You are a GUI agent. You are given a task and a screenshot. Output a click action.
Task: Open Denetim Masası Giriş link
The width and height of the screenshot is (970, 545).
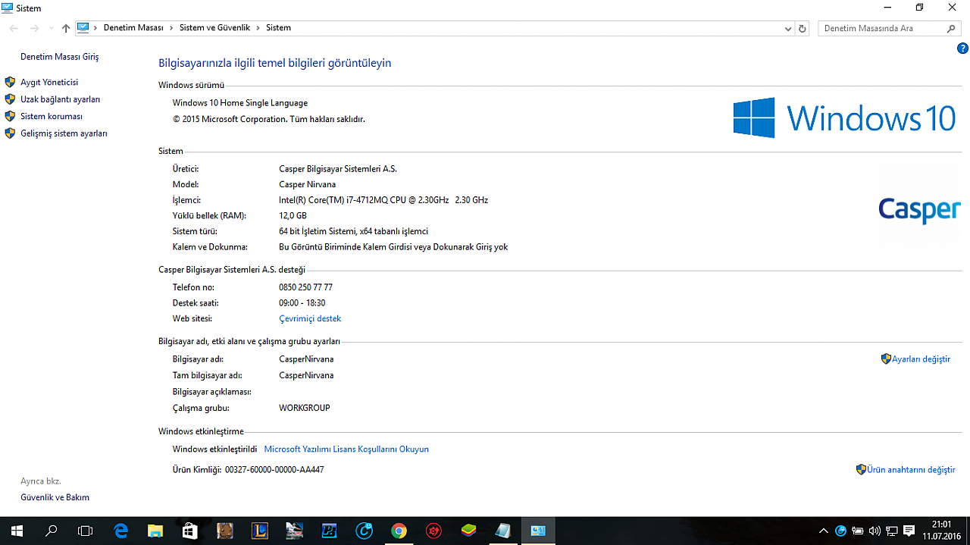coord(59,57)
